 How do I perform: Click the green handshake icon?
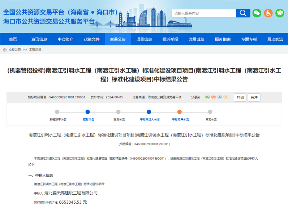[279, 13]
